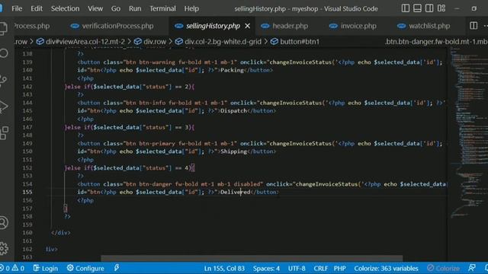
Task: Click the 'Packing' text on line 140
Action: [x=232, y=70]
